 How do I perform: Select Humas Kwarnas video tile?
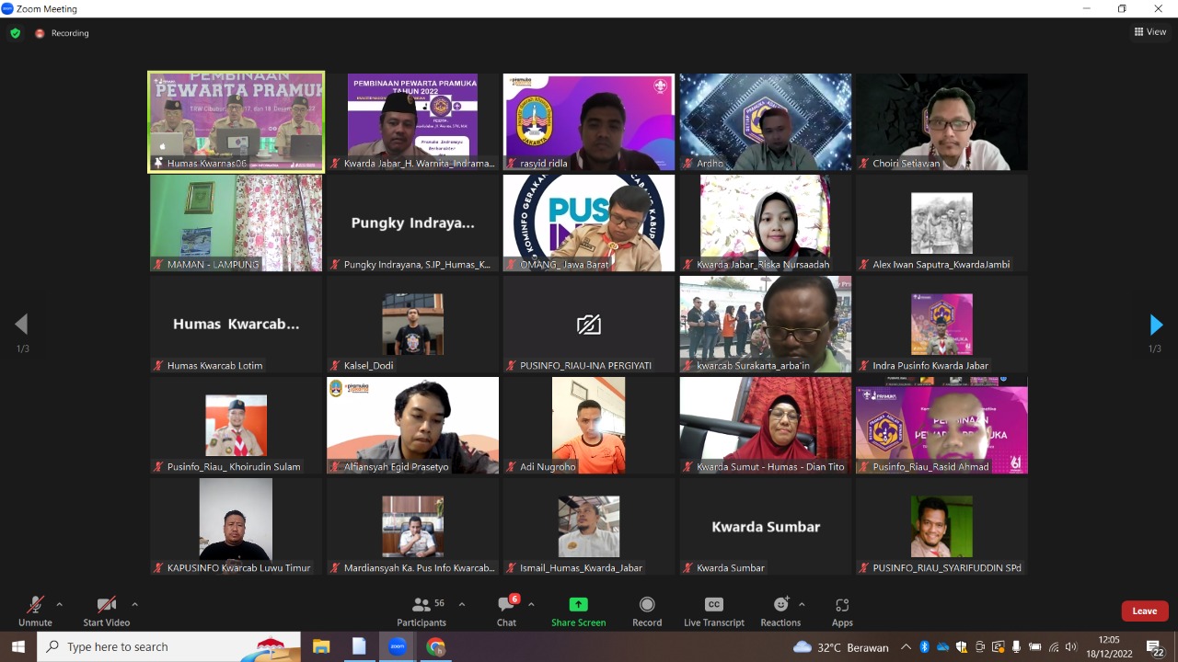point(237,121)
